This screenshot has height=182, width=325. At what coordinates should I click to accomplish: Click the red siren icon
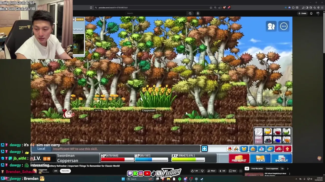[x=230, y=149]
